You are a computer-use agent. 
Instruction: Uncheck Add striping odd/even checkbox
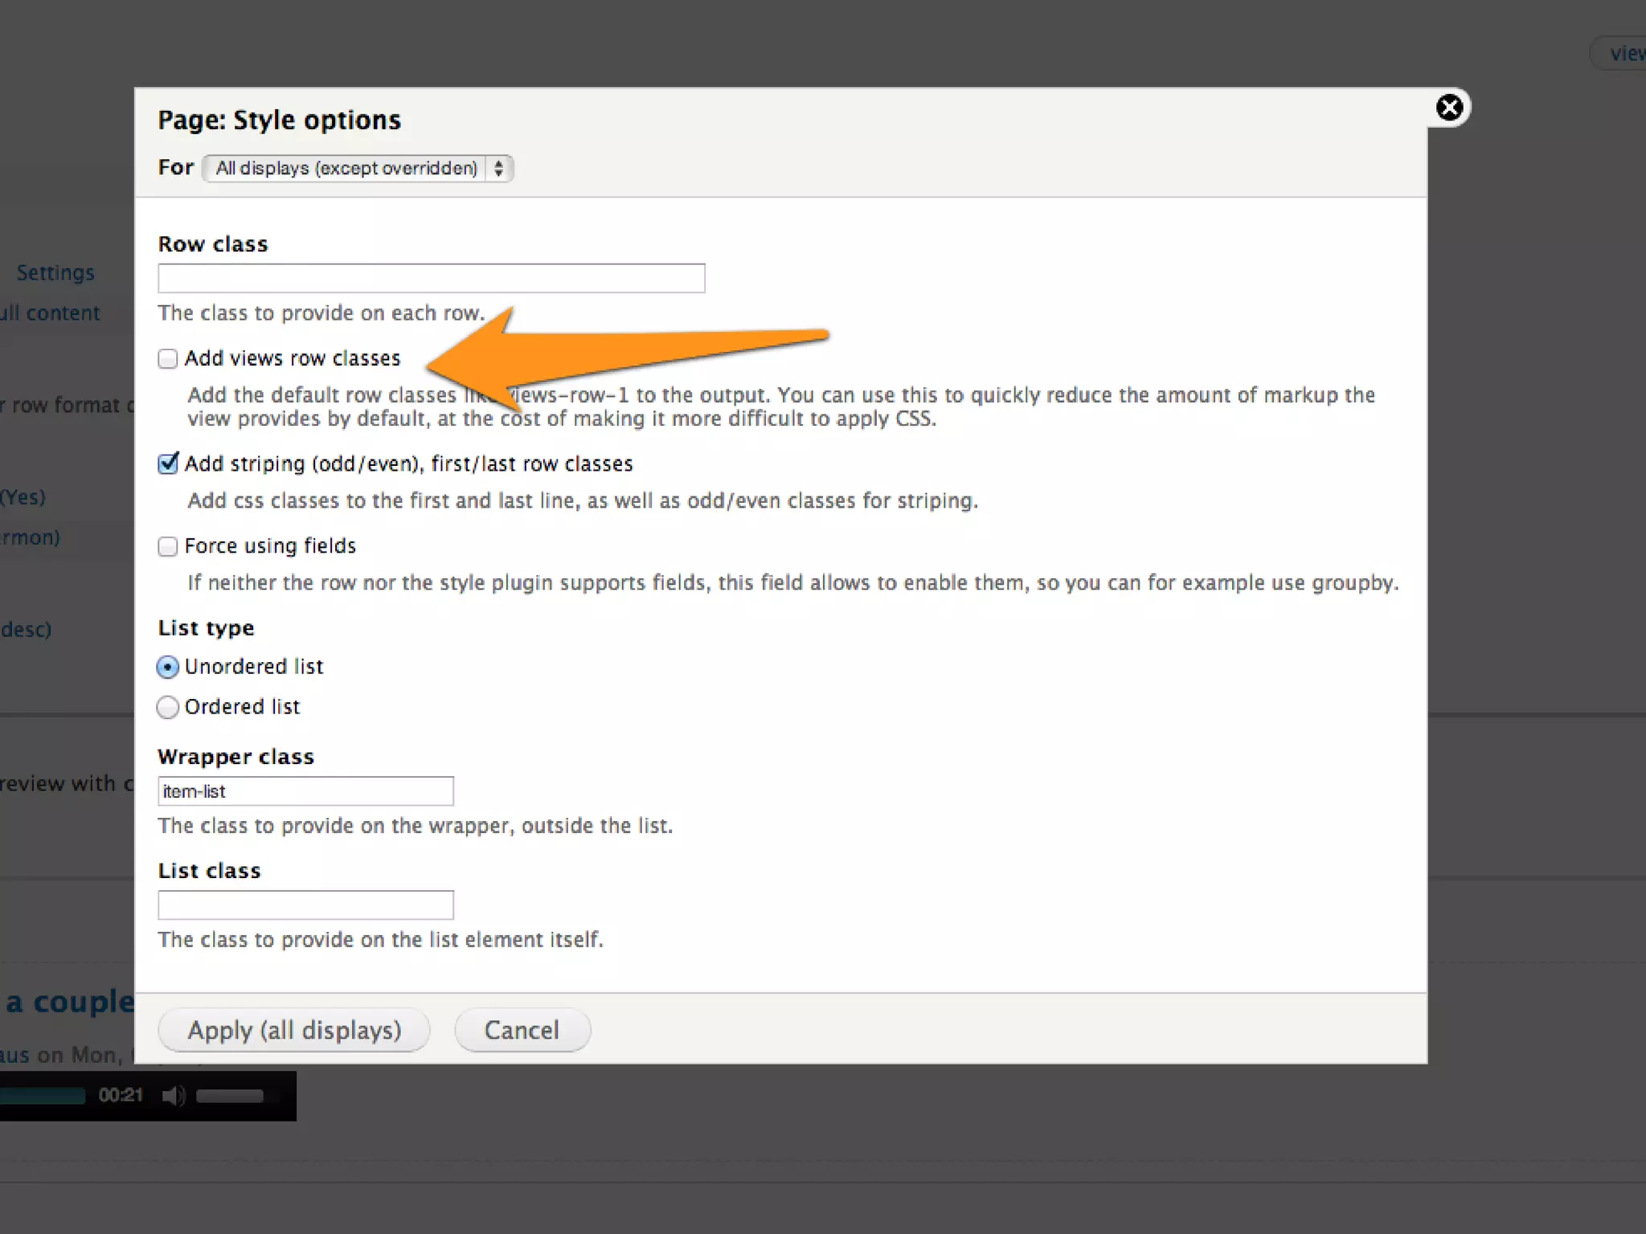(x=167, y=464)
